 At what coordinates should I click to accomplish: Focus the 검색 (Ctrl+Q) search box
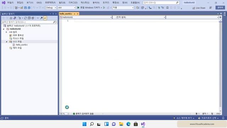pyautogui.click(x=161, y=2)
